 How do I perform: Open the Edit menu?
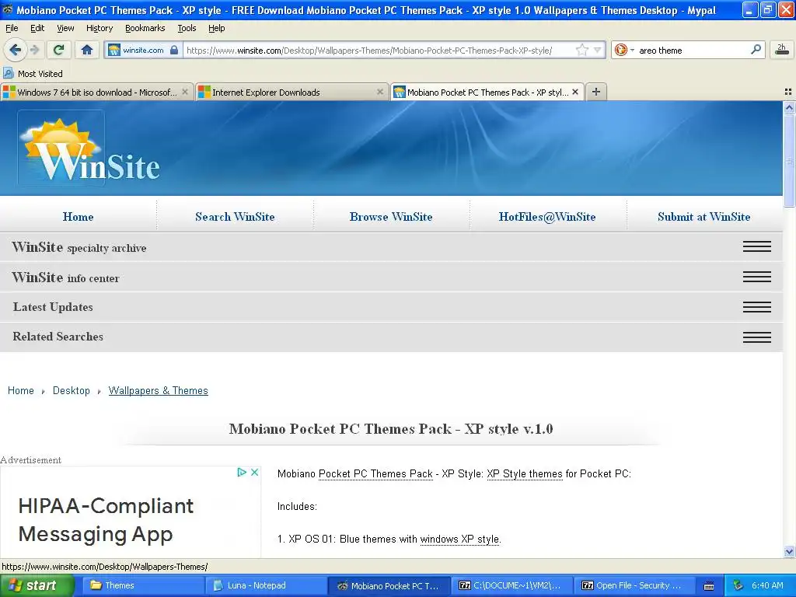pyautogui.click(x=37, y=28)
